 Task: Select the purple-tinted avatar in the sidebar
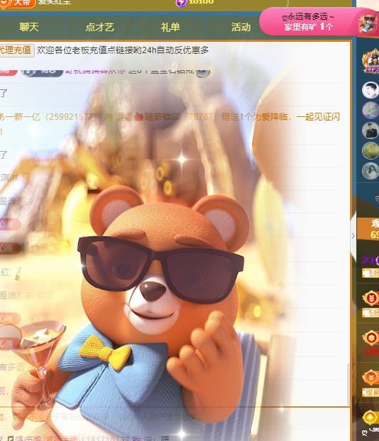370,110
